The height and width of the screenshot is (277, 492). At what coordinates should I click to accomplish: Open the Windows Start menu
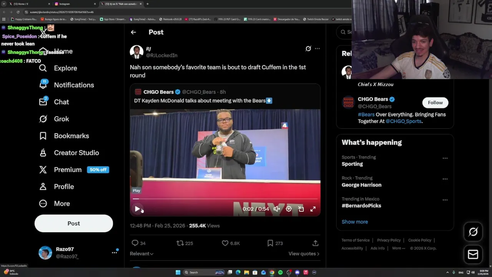[x=178, y=272]
